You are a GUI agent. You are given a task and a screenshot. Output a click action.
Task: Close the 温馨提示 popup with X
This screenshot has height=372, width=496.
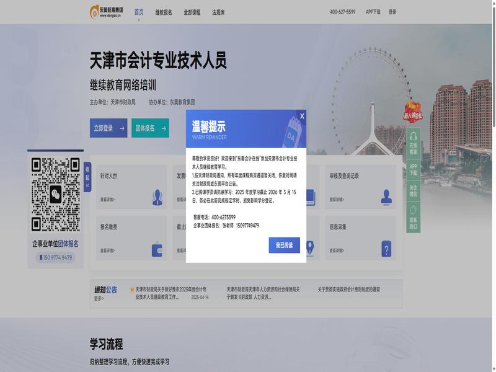coord(302,116)
